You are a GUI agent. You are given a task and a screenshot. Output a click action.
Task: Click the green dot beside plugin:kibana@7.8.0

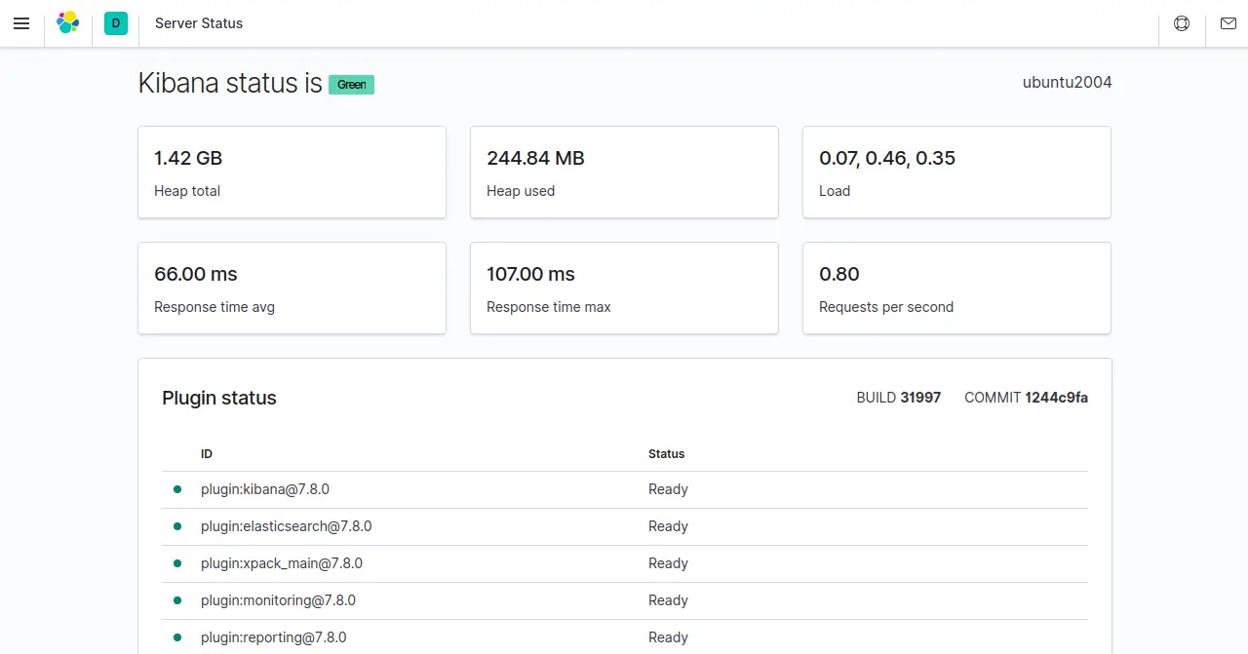[177, 489]
